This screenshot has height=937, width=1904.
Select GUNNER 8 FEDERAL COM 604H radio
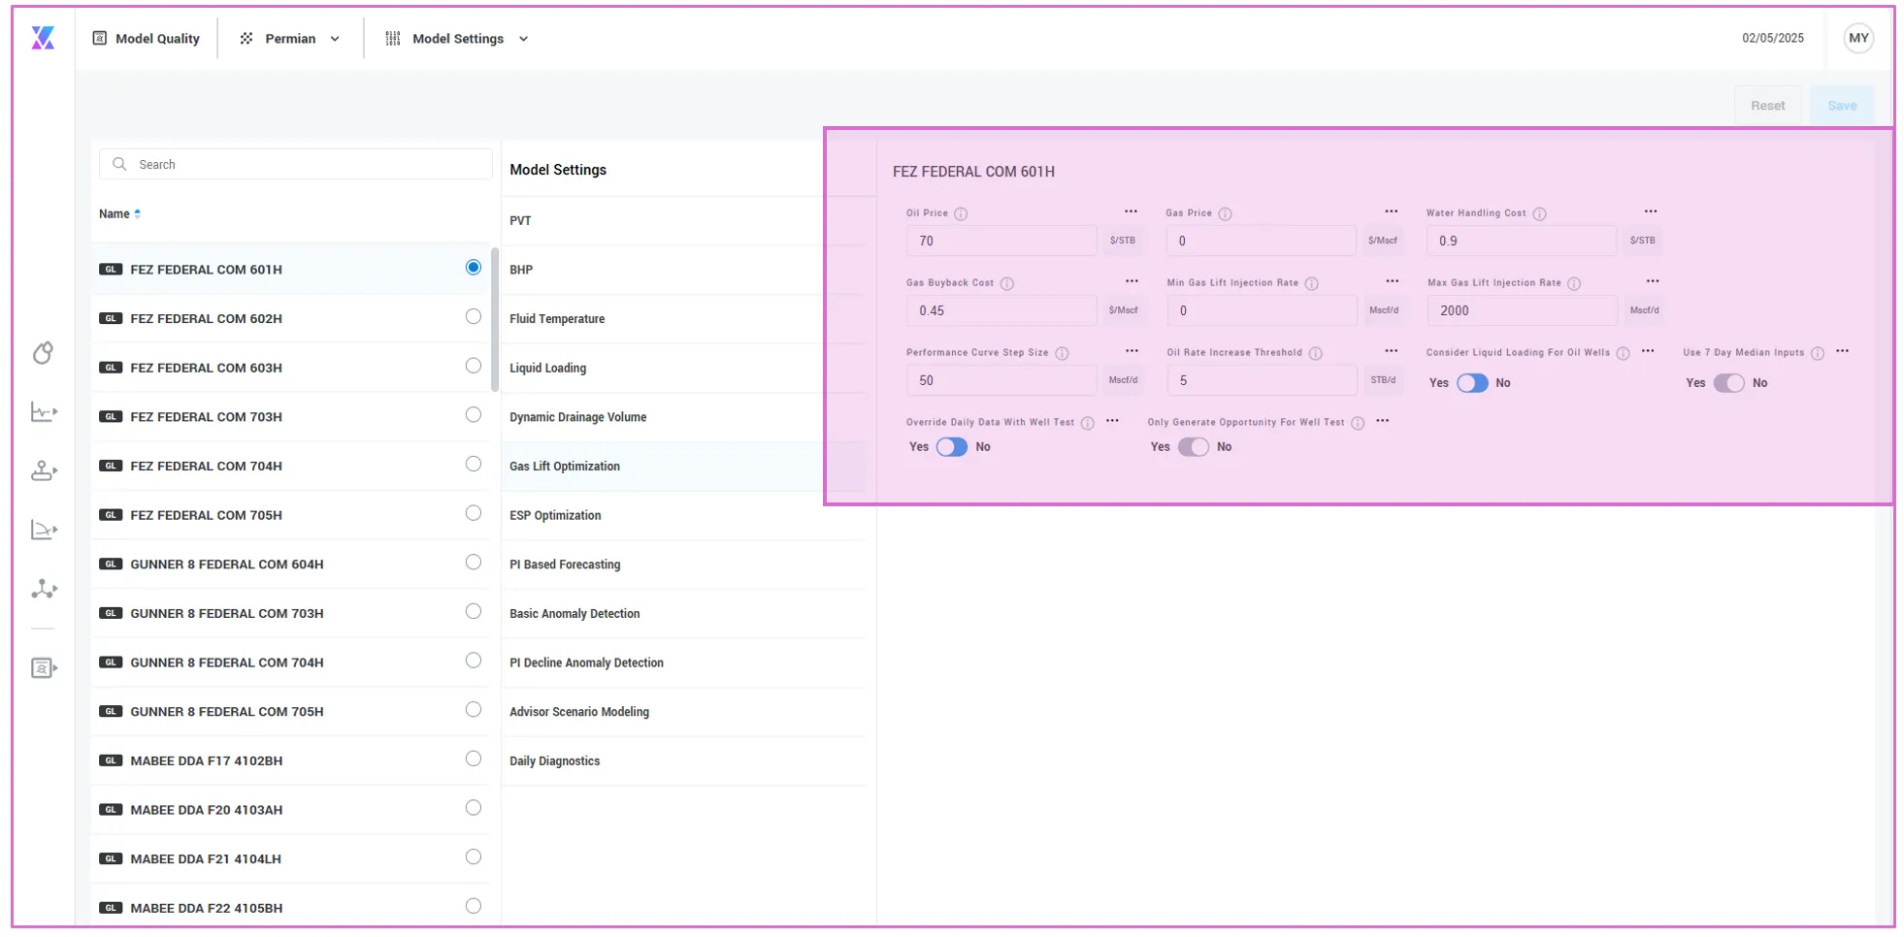click(474, 562)
